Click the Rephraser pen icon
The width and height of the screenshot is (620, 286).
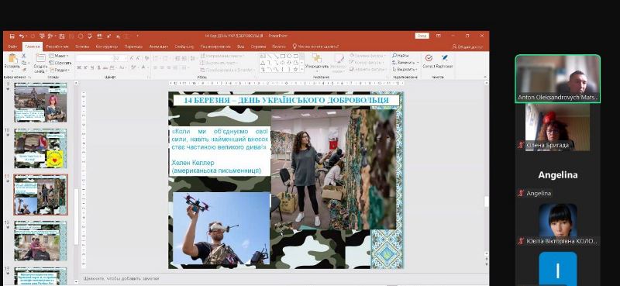tap(444, 58)
